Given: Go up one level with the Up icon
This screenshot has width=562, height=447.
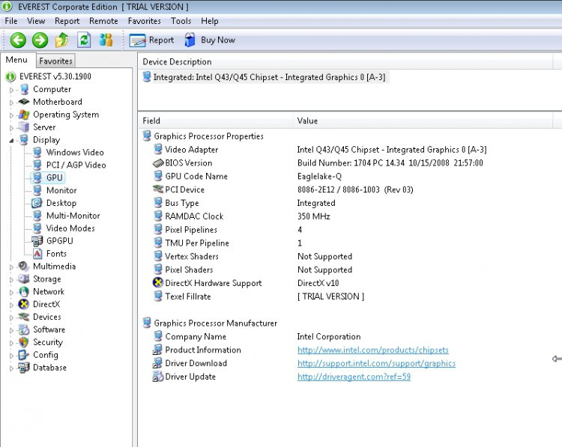Looking at the screenshot, I should click(61, 40).
